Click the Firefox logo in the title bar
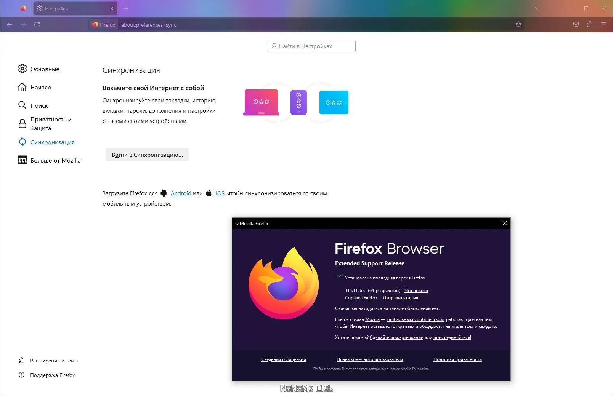 click(x=23, y=8)
